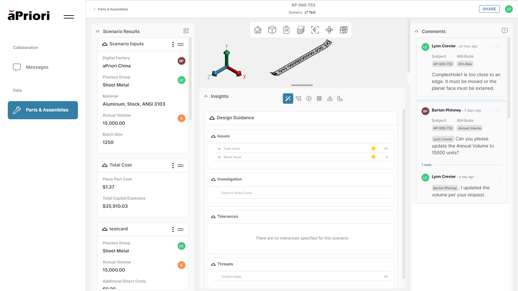518x291 pixels.
Task: Click the home view icon in 3D viewer toolbar
Action: pyautogui.click(x=258, y=30)
